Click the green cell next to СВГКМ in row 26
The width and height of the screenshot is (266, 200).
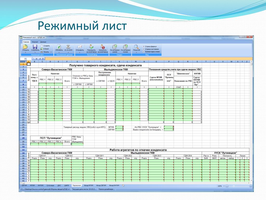(119, 130)
